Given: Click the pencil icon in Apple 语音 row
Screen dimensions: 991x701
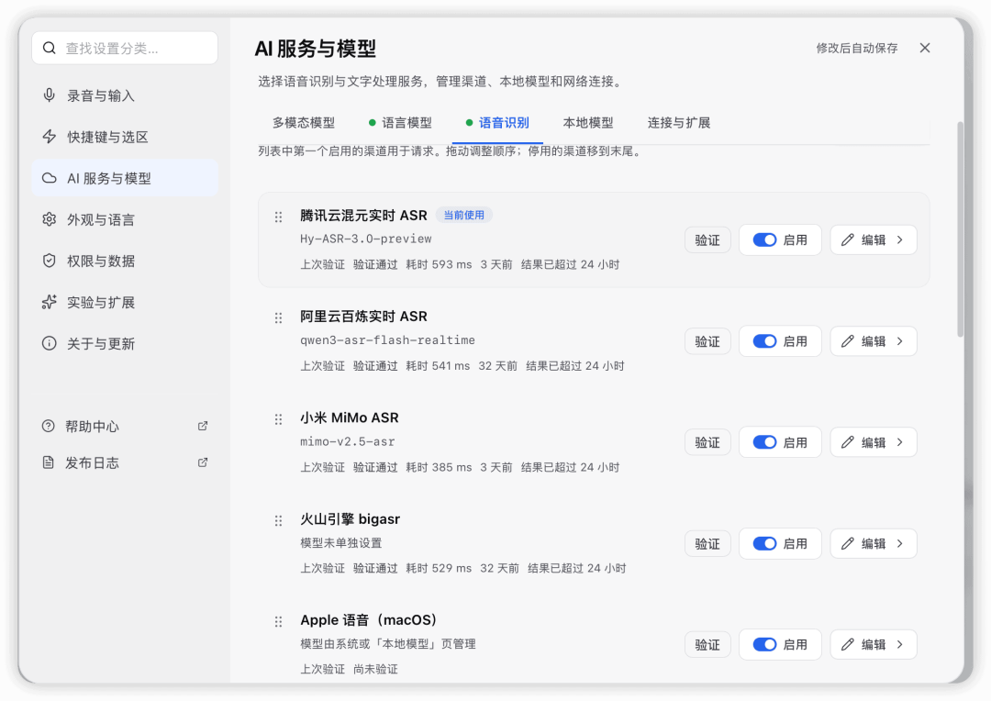Looking at the screenshot, I should pyautogui.click(x=848, y=645).
